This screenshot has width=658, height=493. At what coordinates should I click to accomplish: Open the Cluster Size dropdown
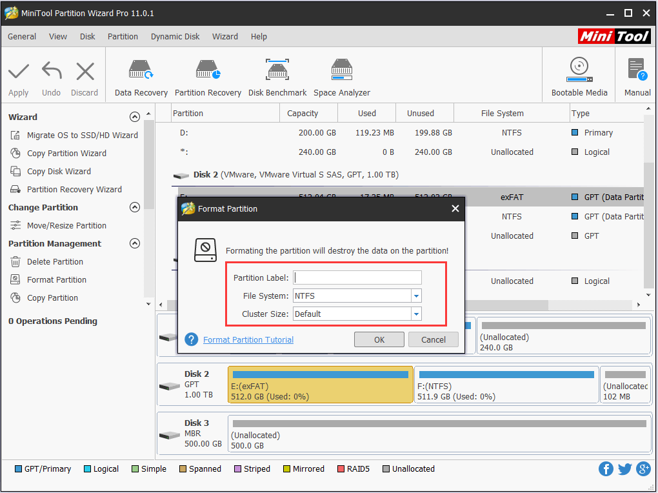coord(416,314)
